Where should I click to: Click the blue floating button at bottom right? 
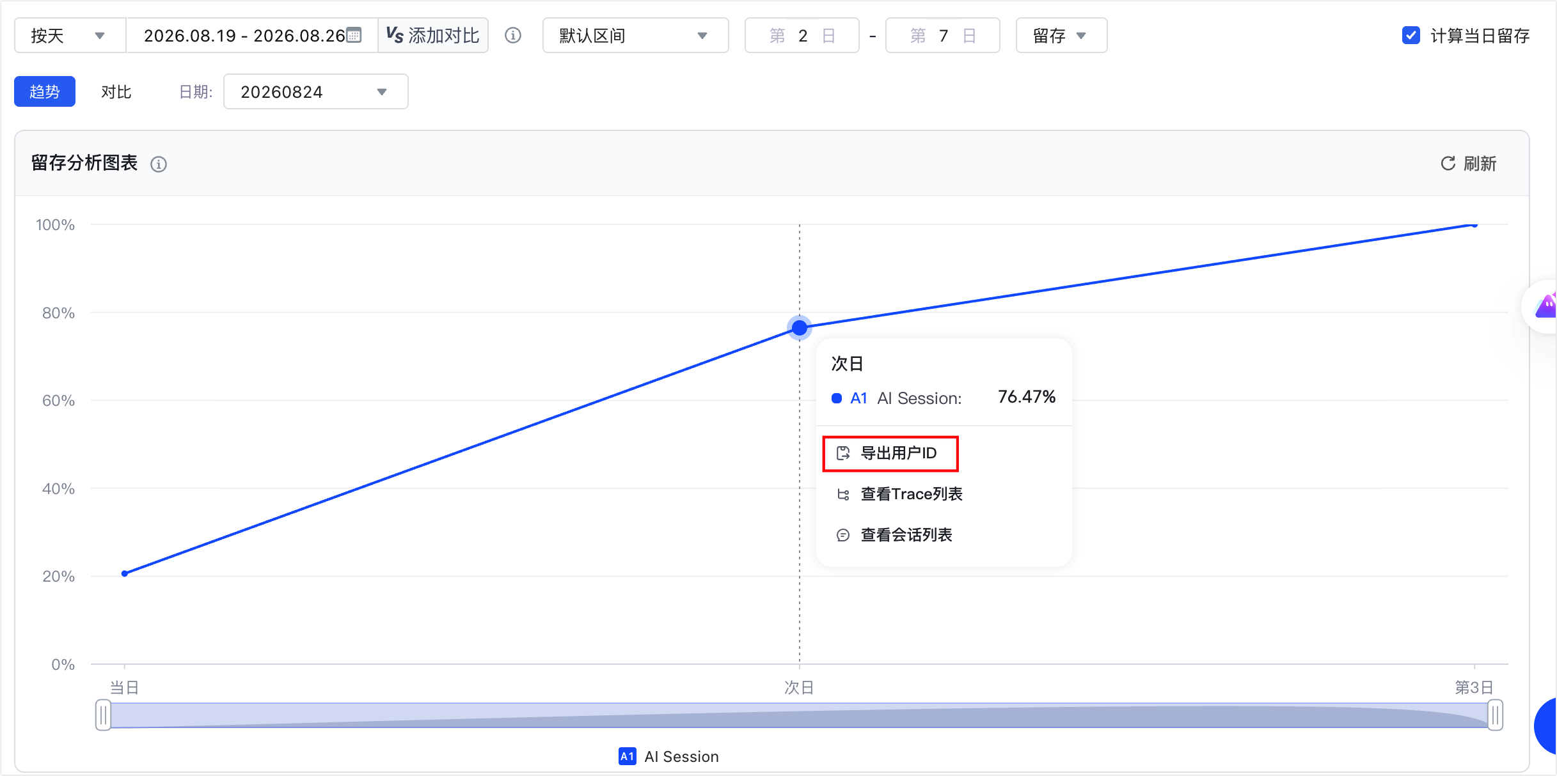[1546, 726]
